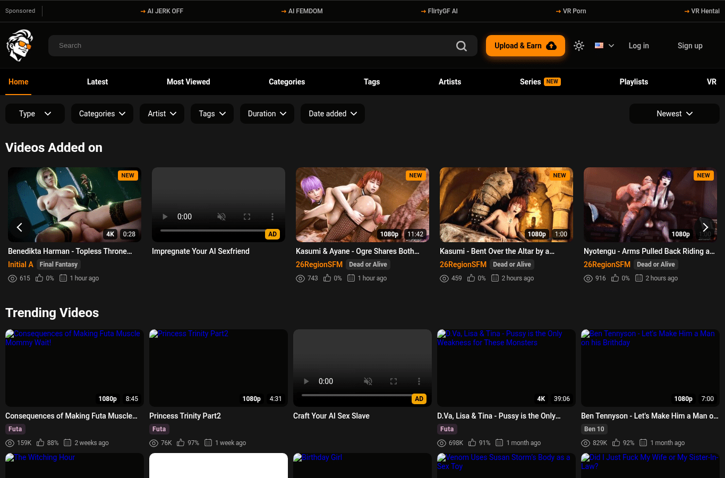Play the ad video in the Trending row
This screenshot has height=478, width=725.
tap(306, 381)
